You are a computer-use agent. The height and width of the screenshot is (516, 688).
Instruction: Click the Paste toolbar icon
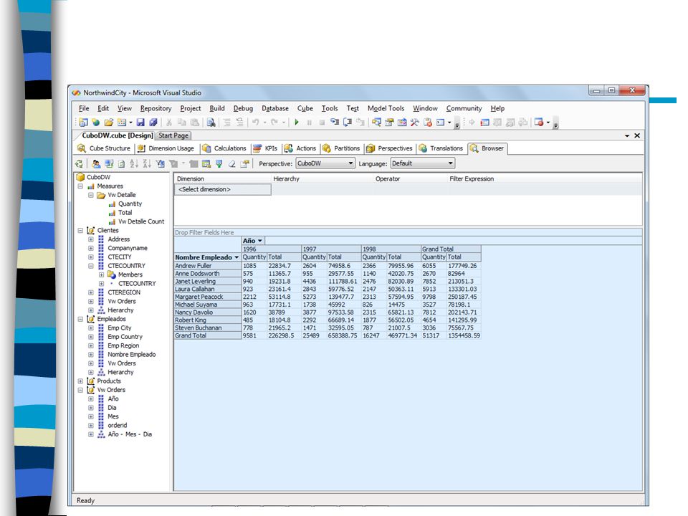pos(194,123)
